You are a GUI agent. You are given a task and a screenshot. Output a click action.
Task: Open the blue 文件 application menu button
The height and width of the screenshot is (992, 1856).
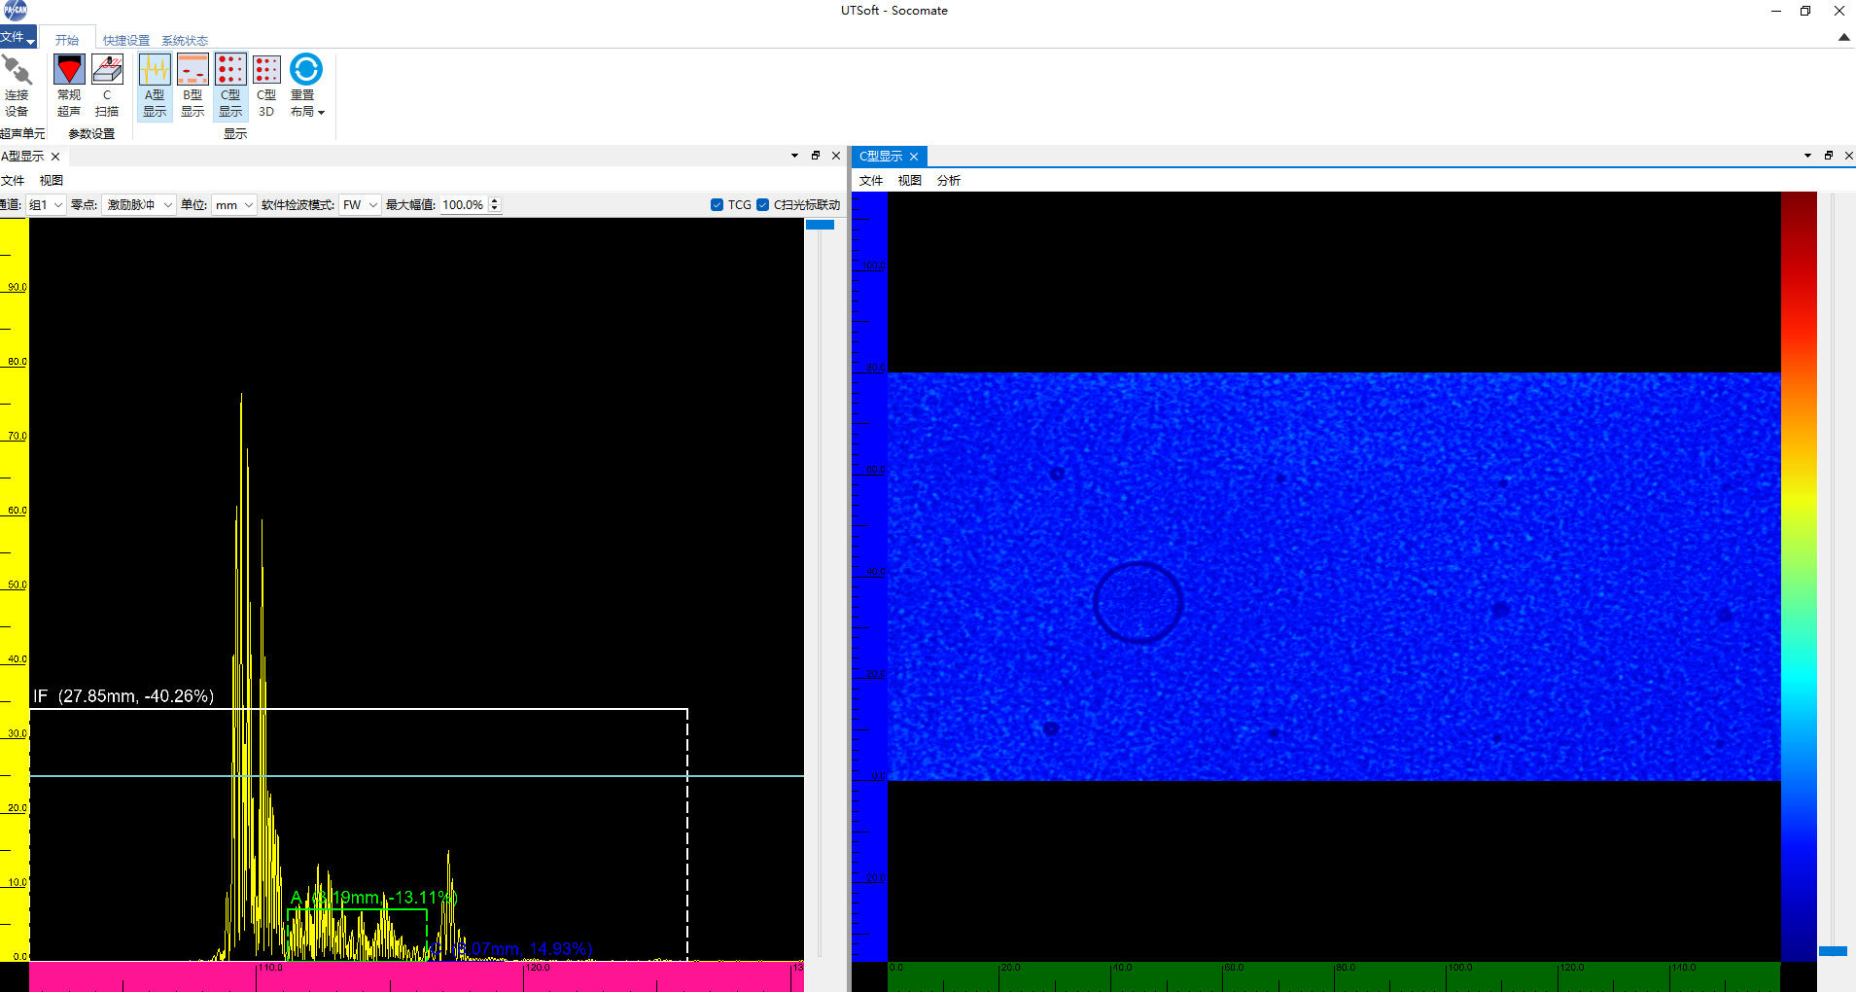18,38
